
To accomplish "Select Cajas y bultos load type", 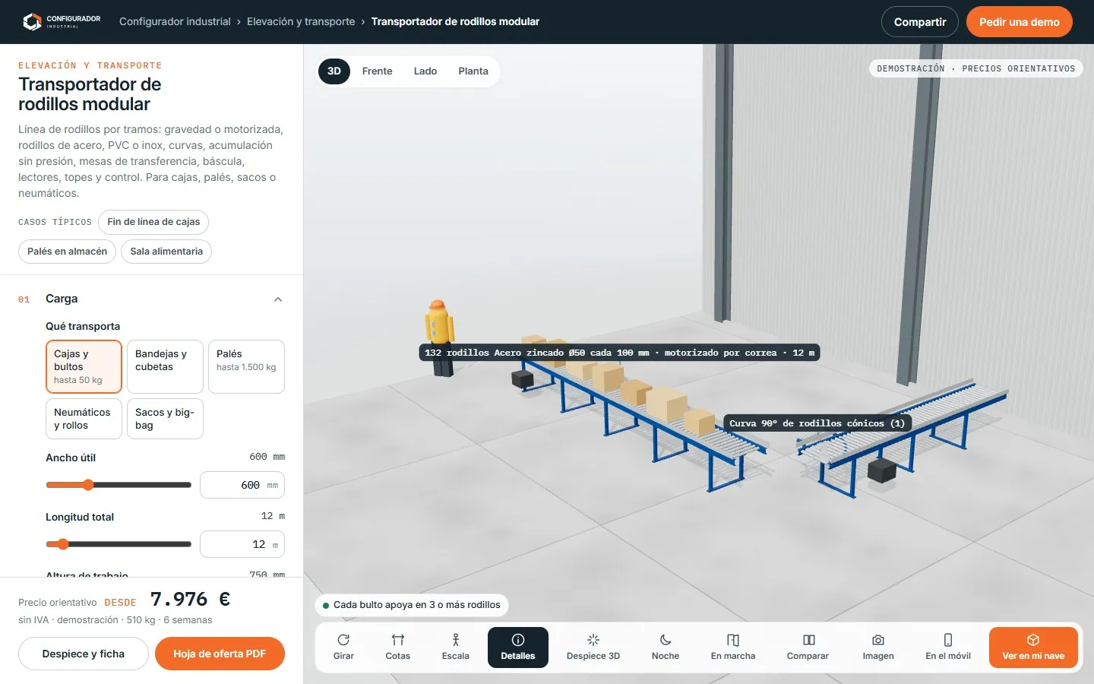I will click(84, 366).
